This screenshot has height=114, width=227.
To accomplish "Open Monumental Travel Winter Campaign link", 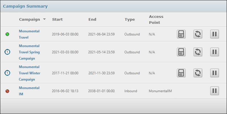I will click(29, 73).
